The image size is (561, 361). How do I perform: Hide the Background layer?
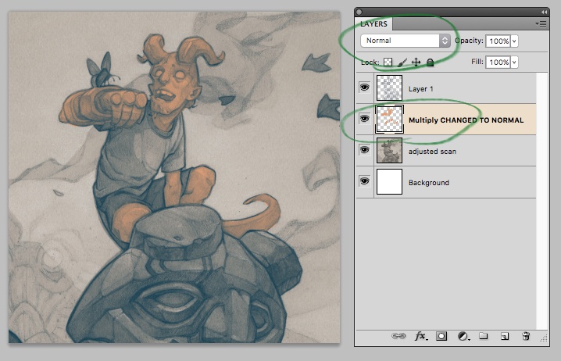pyautogui.click(x=365, y=181)
